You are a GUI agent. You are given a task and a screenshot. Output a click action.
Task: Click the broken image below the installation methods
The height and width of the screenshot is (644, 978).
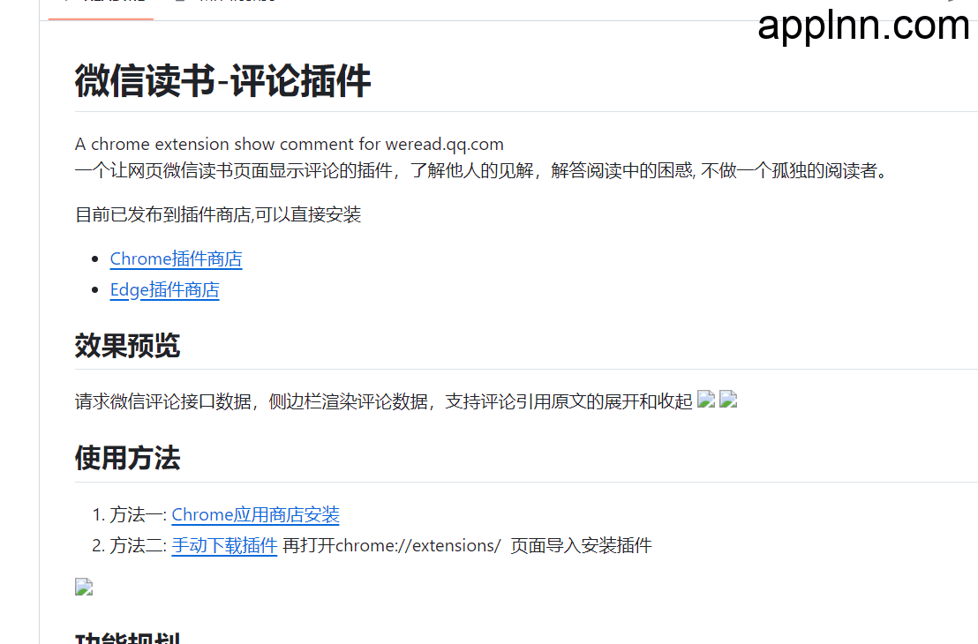83,586
